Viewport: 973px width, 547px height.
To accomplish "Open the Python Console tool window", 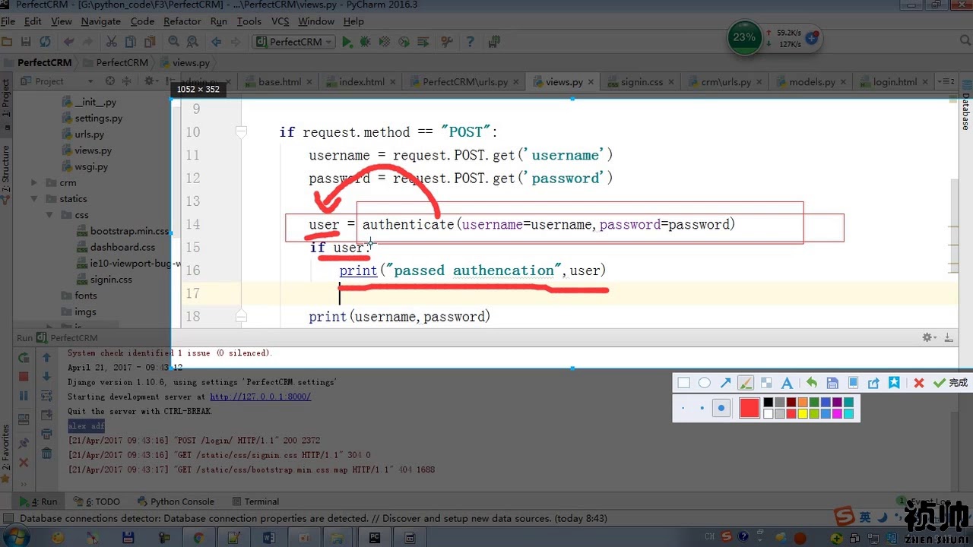I will (x=176, y=501).
